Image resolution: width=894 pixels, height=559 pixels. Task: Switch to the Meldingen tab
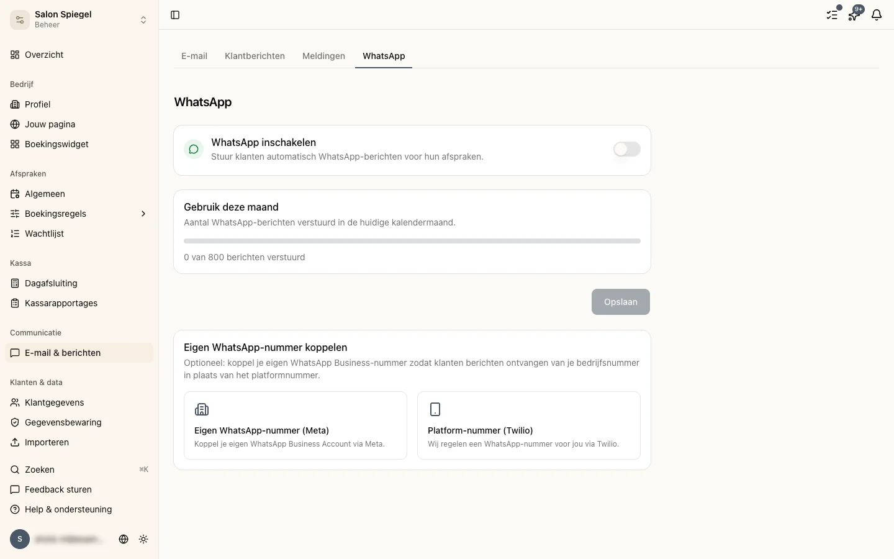pyautogui.click(x=323, y=56)
